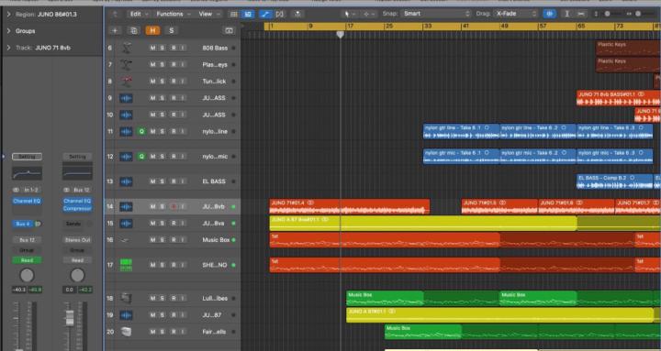
Task: Open the Drag X-Fade dropdown
Action: [515, 14]
